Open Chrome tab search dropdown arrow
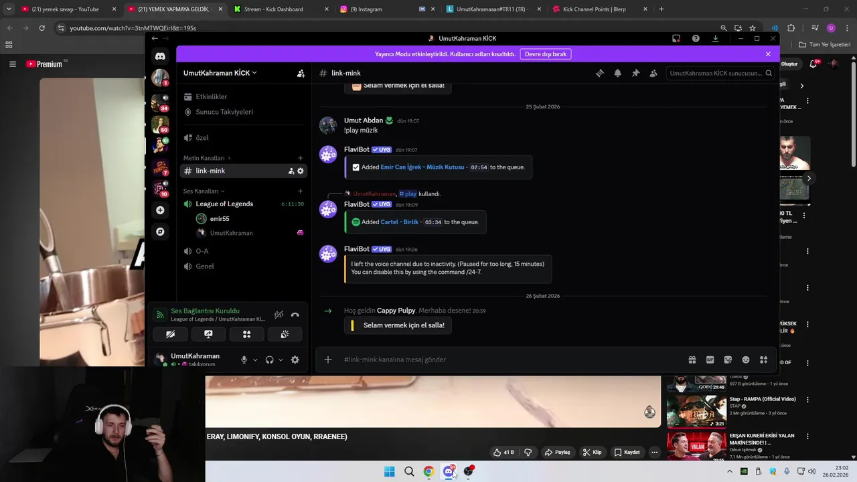Image resolution: width=857 pixels, height=482 pixels. (x=9, y=9)
